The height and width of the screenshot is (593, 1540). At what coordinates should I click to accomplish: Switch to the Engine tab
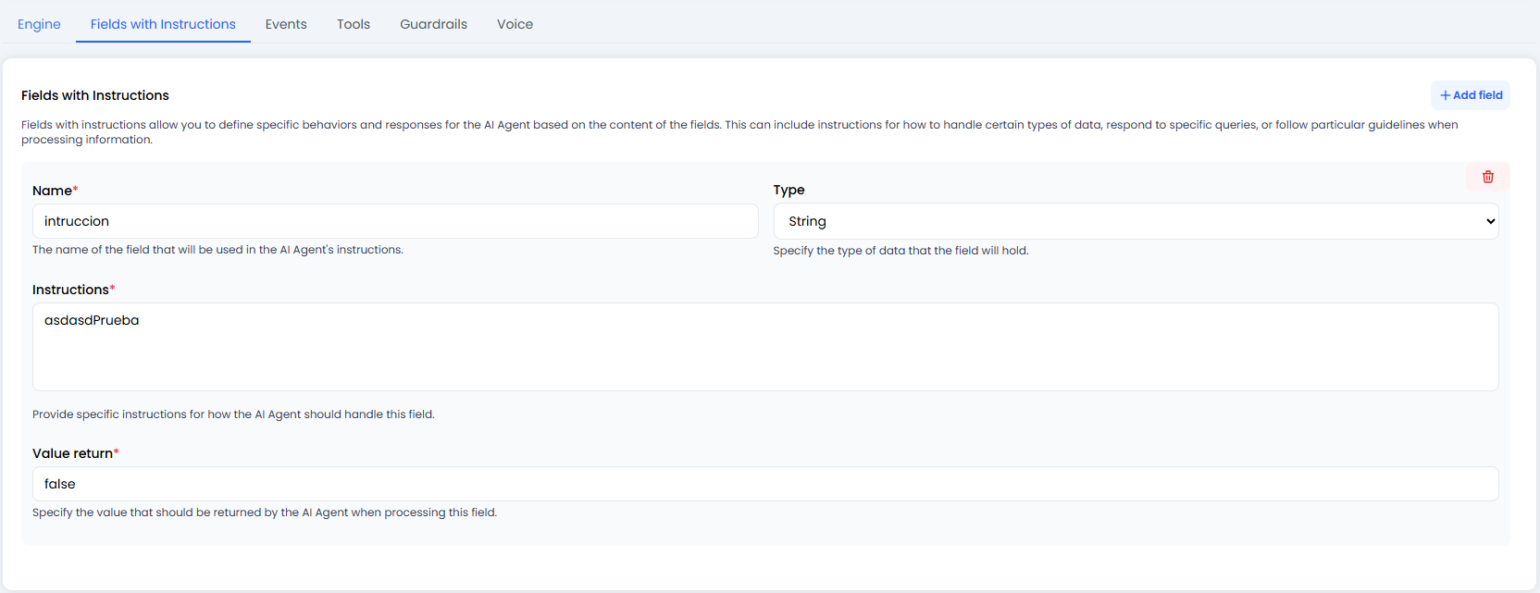[39, 24]
